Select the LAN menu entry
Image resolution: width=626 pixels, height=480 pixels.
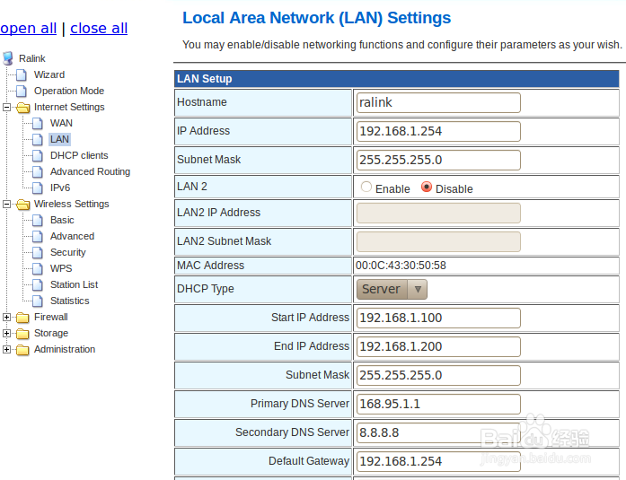(59, 139)
